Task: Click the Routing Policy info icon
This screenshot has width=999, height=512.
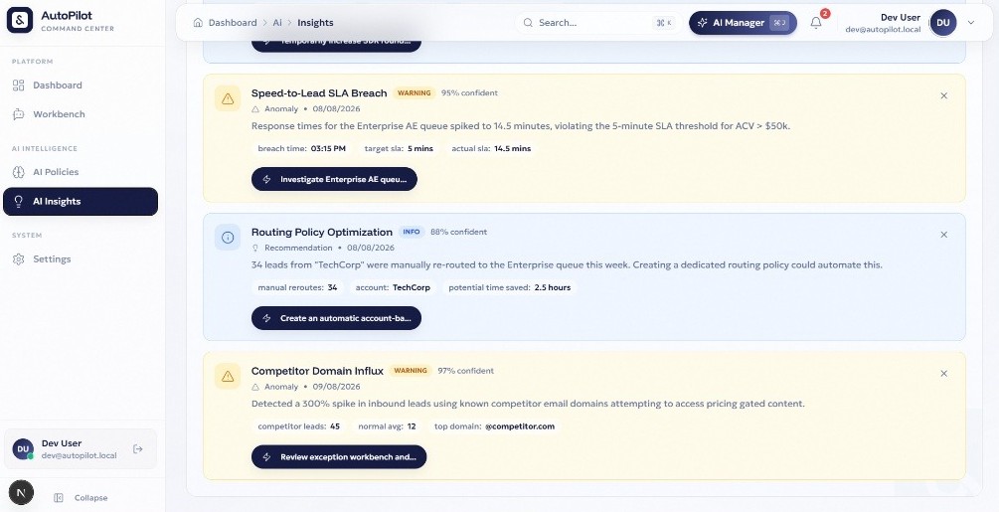Action: [228, 237]
